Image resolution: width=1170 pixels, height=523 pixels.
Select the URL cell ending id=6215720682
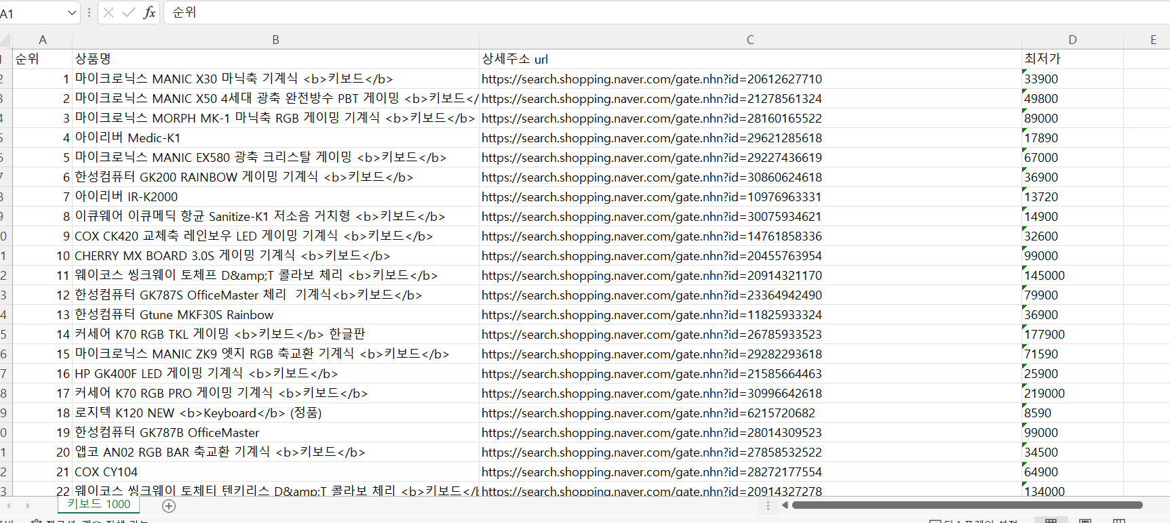pyautogui.click(x=750, y=413)
